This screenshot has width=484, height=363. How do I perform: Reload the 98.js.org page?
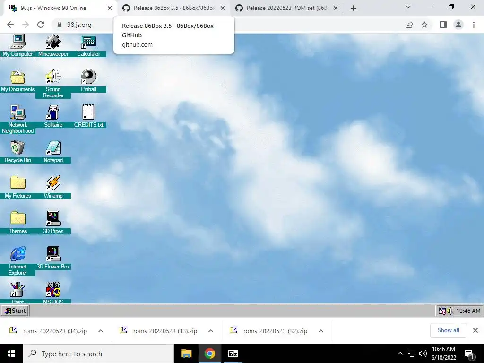pyautogui.click(x=41, y=25)
